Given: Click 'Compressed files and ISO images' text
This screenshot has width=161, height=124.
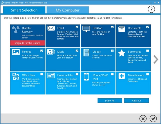Looking at the screenshot, I should click(137, 80).
